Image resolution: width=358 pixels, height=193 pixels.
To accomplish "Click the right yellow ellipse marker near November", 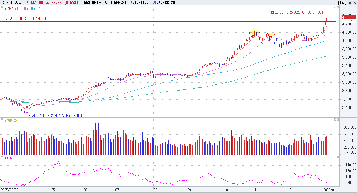I will pos(270,35).
